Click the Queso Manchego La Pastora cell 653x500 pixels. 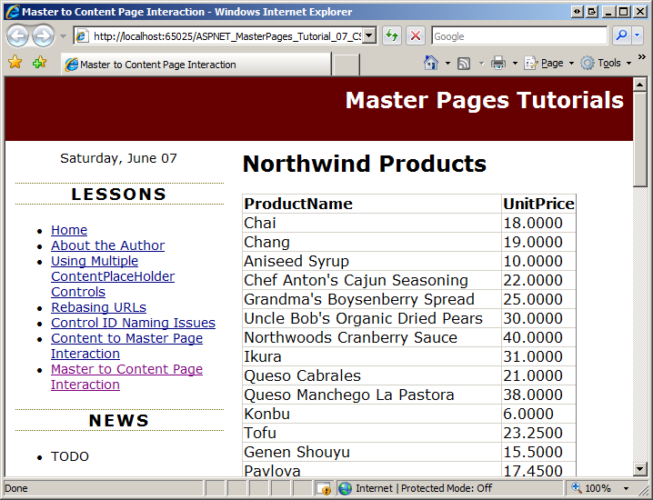(372, 395)
